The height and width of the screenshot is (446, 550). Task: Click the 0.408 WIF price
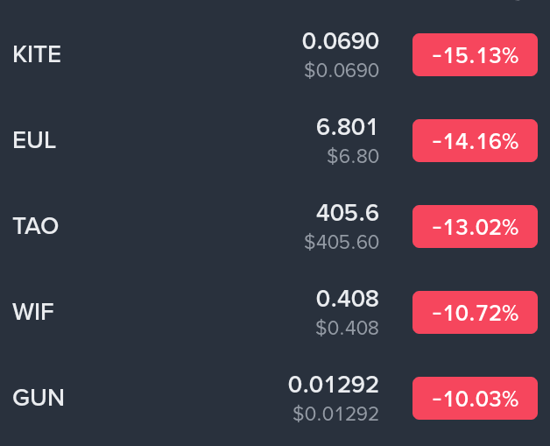(x=347, y=299)
